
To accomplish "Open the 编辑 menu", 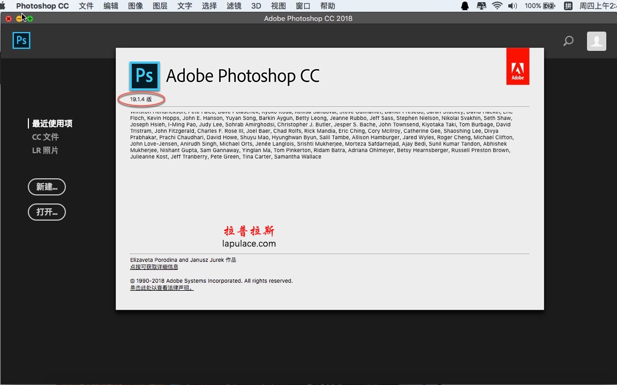I will click(111, 6).
